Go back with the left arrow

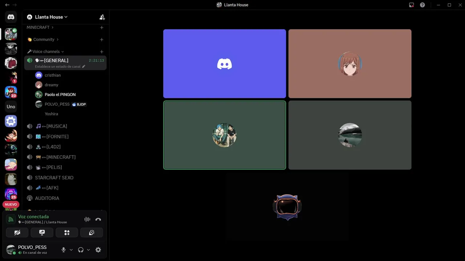(x=7, y=5)
